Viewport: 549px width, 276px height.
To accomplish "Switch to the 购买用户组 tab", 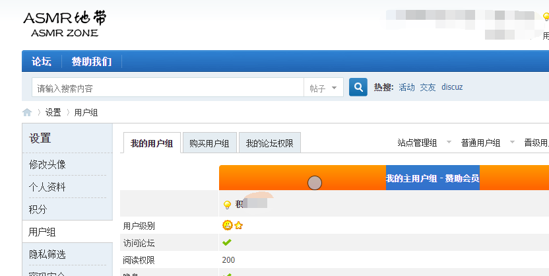I will pyautogui.click(x=209, y=143).
